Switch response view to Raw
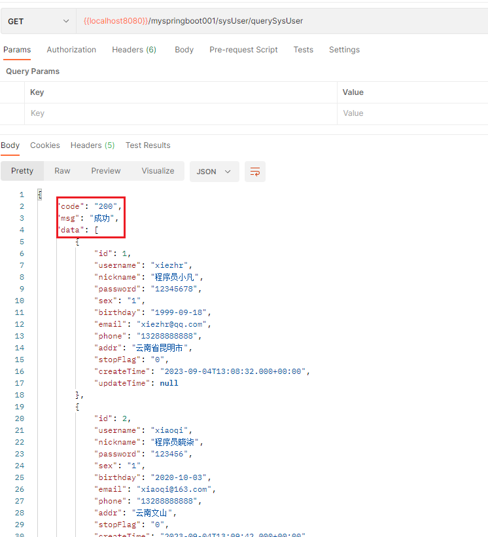Image resolution: width=488 pixels, height=537 pixels. (x=62, y=171)
